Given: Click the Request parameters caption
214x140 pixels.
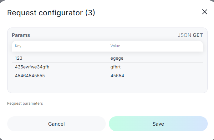Looking at the screenshot, I should coord(25,103).
